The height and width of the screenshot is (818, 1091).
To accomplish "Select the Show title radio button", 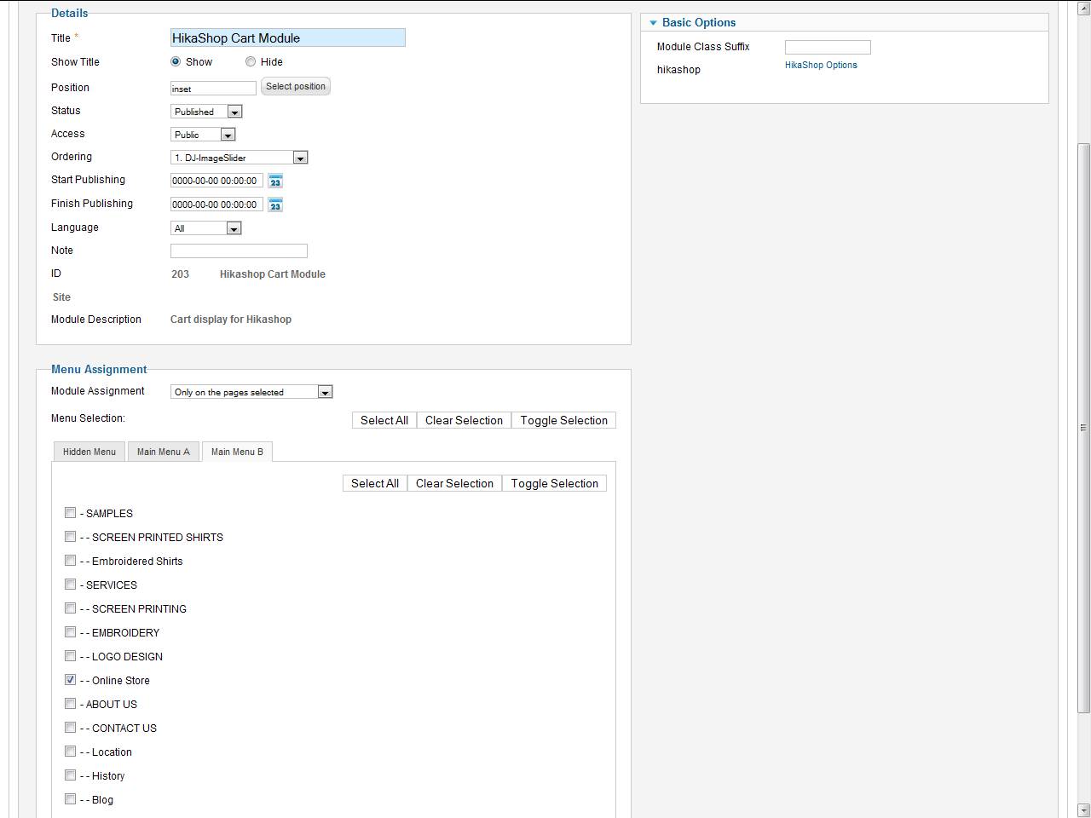I will pyautogui.click(x=176, y=61).
